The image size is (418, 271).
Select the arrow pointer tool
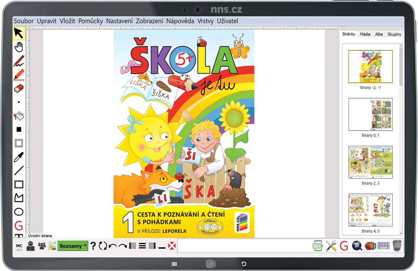19,33
